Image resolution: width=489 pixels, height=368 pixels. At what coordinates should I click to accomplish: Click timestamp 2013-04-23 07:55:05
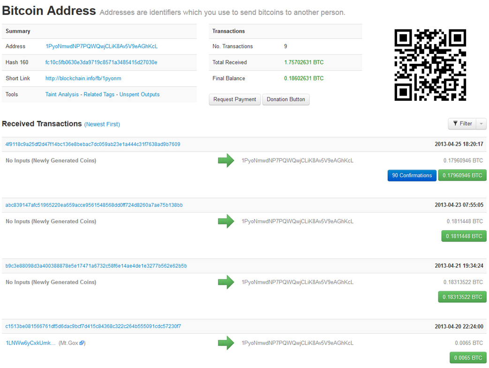459,205
